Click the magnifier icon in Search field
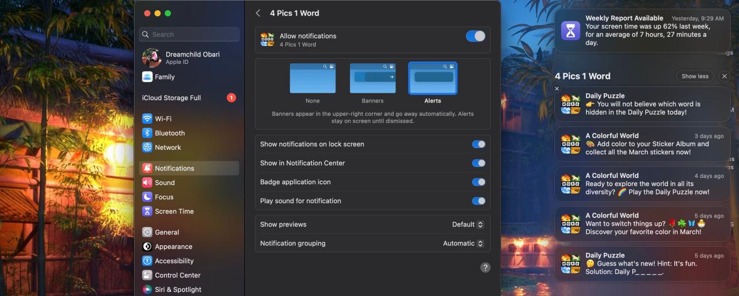Viewport: 739px width, 296px height. (x=147, y=35)
